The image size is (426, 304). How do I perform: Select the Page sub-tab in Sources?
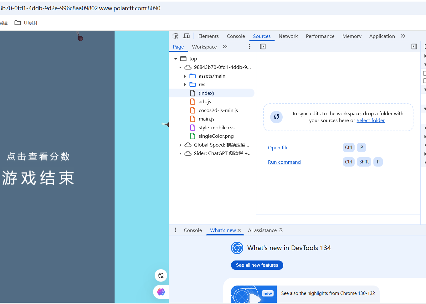pyautogui.click(x=178, y=47)
